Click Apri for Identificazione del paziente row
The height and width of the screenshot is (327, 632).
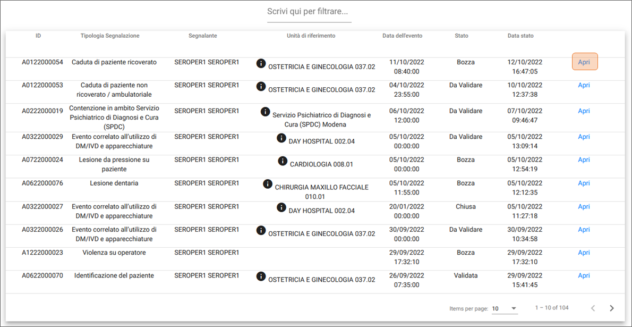(584, 275)
